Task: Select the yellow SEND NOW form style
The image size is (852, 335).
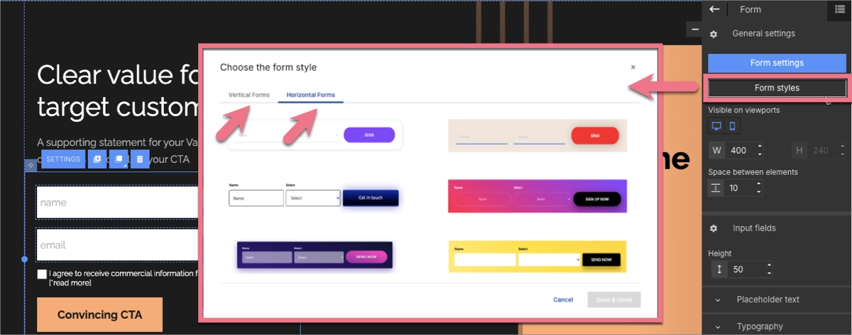Action: point(537,256)
